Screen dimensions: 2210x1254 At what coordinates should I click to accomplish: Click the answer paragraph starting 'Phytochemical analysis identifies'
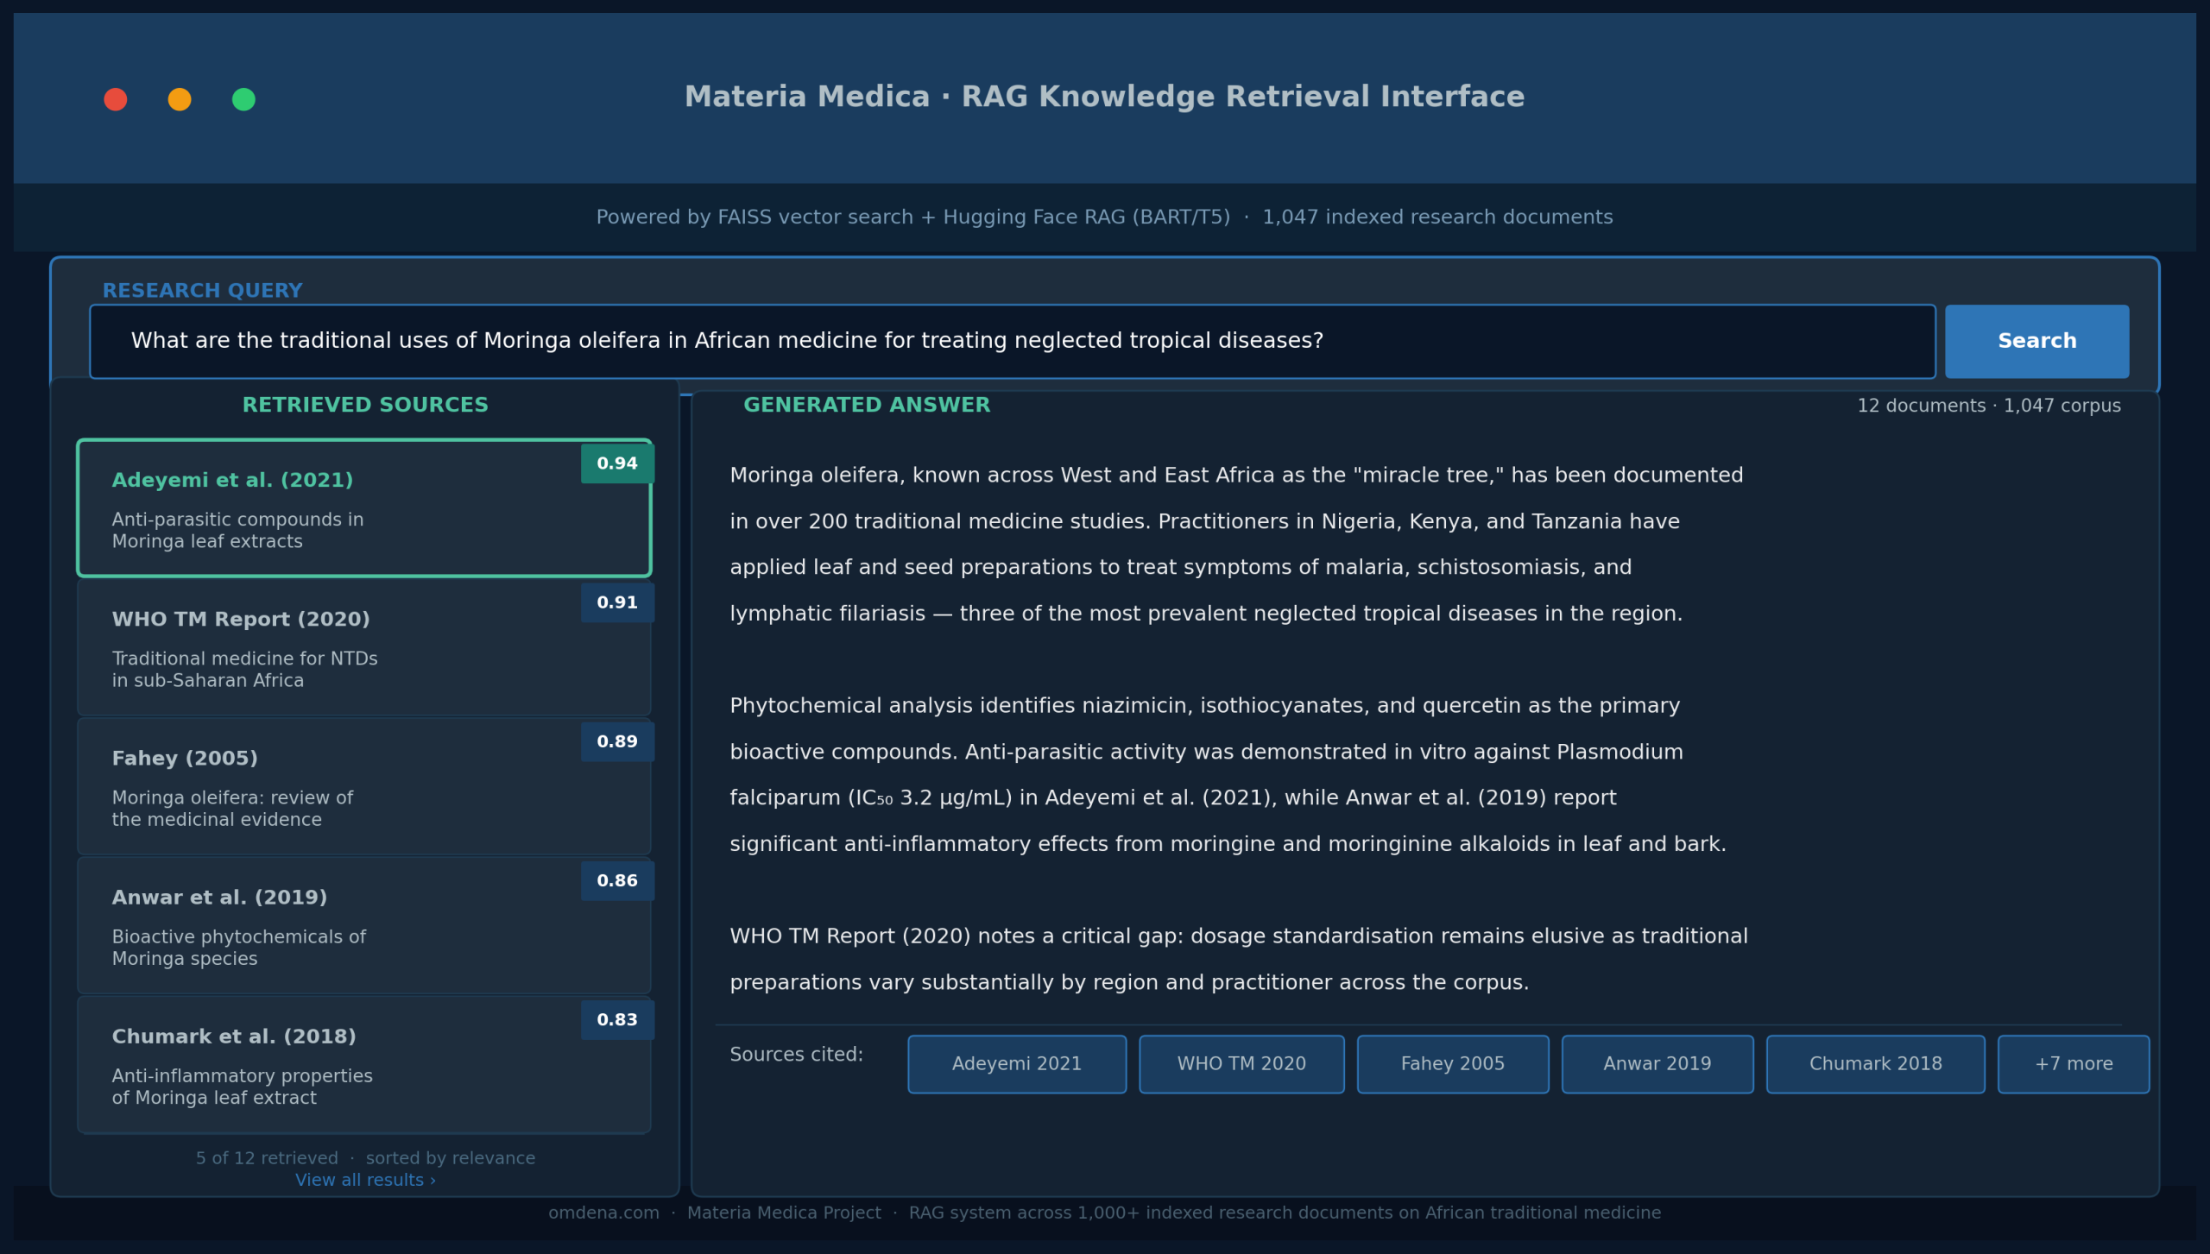[x=1228, y=775]
